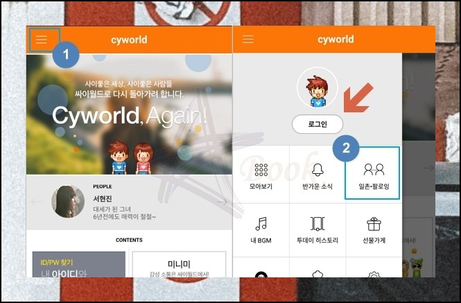Viewport: 461px width, 303px height.
Task: Open hamburger menu on left Cyworld screen
Action: tap(42, 39)
